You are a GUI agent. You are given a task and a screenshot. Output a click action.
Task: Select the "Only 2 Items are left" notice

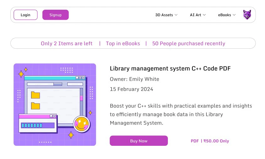point(67,43)
